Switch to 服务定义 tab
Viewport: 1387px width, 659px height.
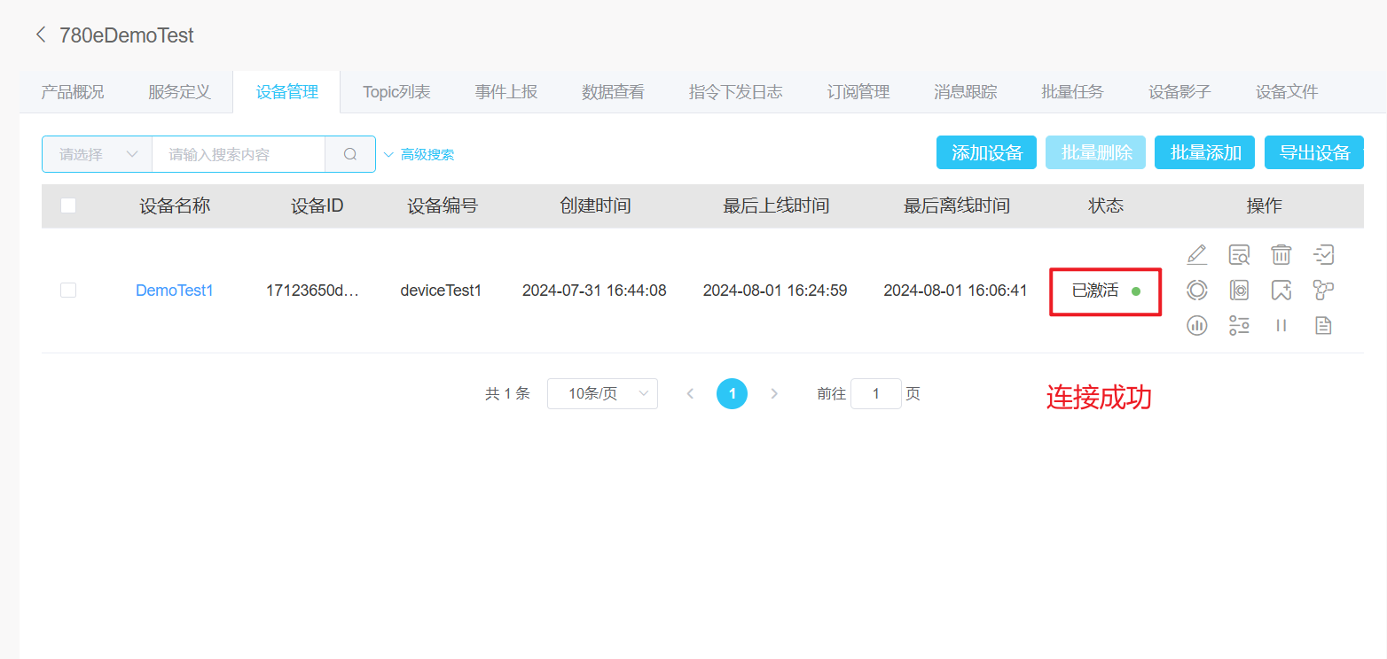(179, 92)
